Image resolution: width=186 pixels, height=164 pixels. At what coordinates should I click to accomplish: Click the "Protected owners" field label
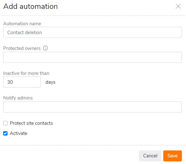(22, 48)
